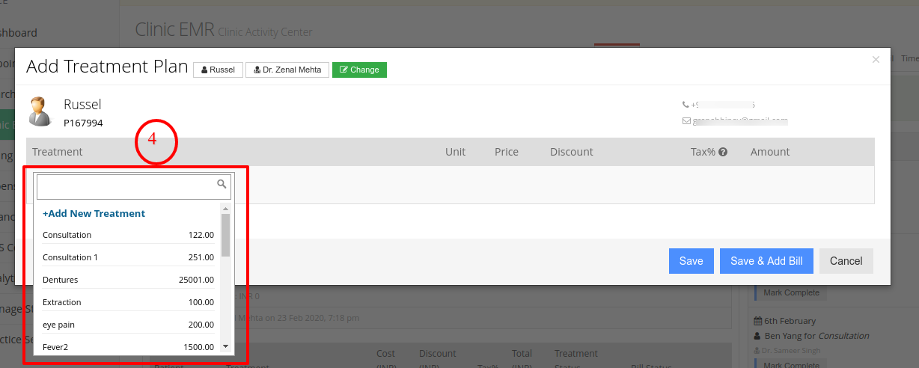This screenshot has width=919, height=368.
Task: Click the dropdown list scroll up arrow
Action: coord(226,209)
